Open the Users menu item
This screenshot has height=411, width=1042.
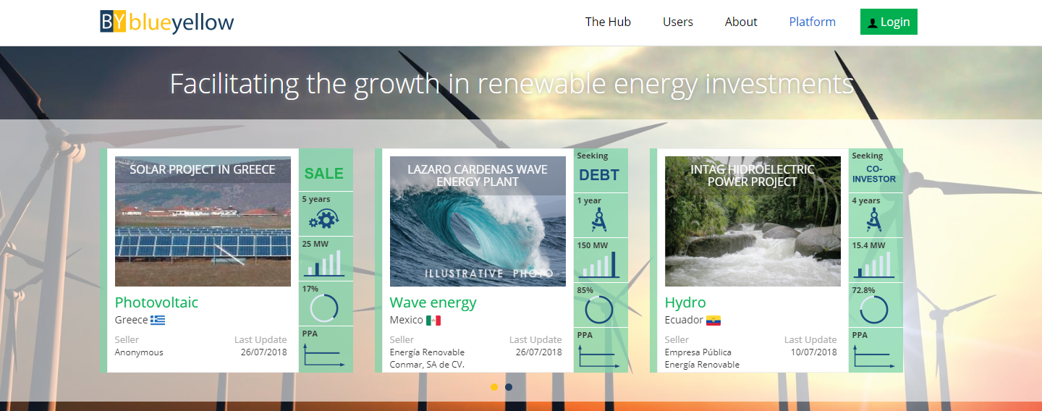coord(678,22)
